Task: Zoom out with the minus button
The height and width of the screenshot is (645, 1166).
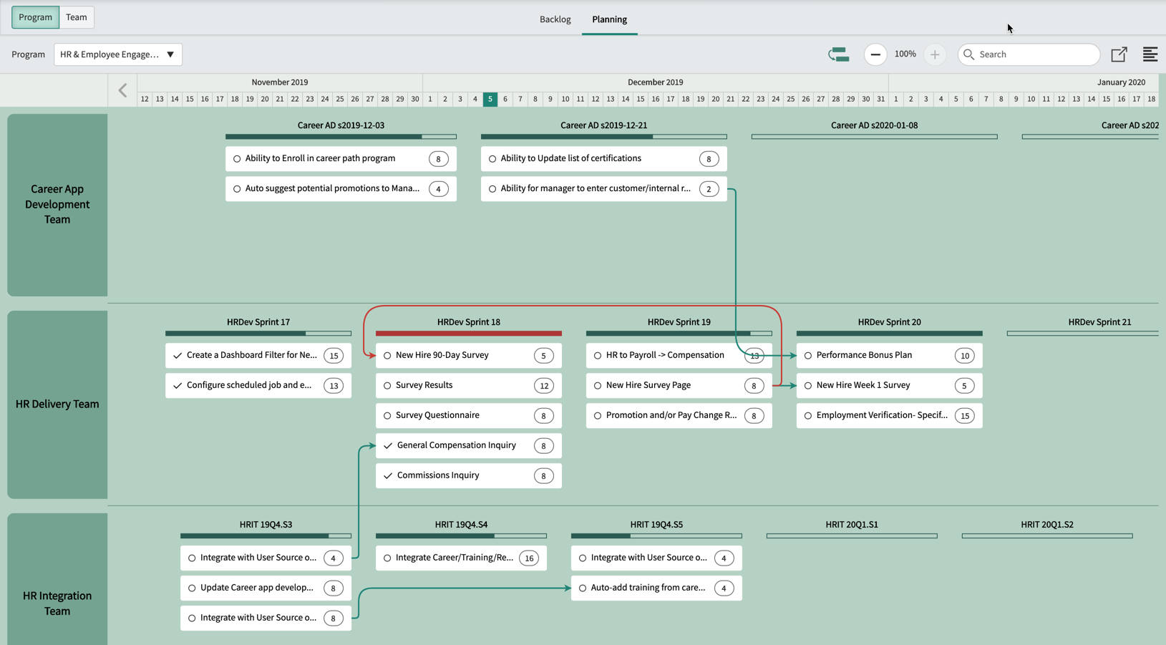Action: pyautogui.click(x=875, y=54)
